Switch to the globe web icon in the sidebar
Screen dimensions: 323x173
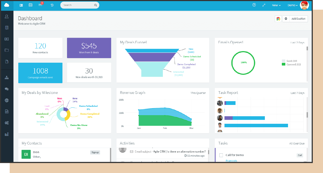pyautogui.click(x=7, y=100)
